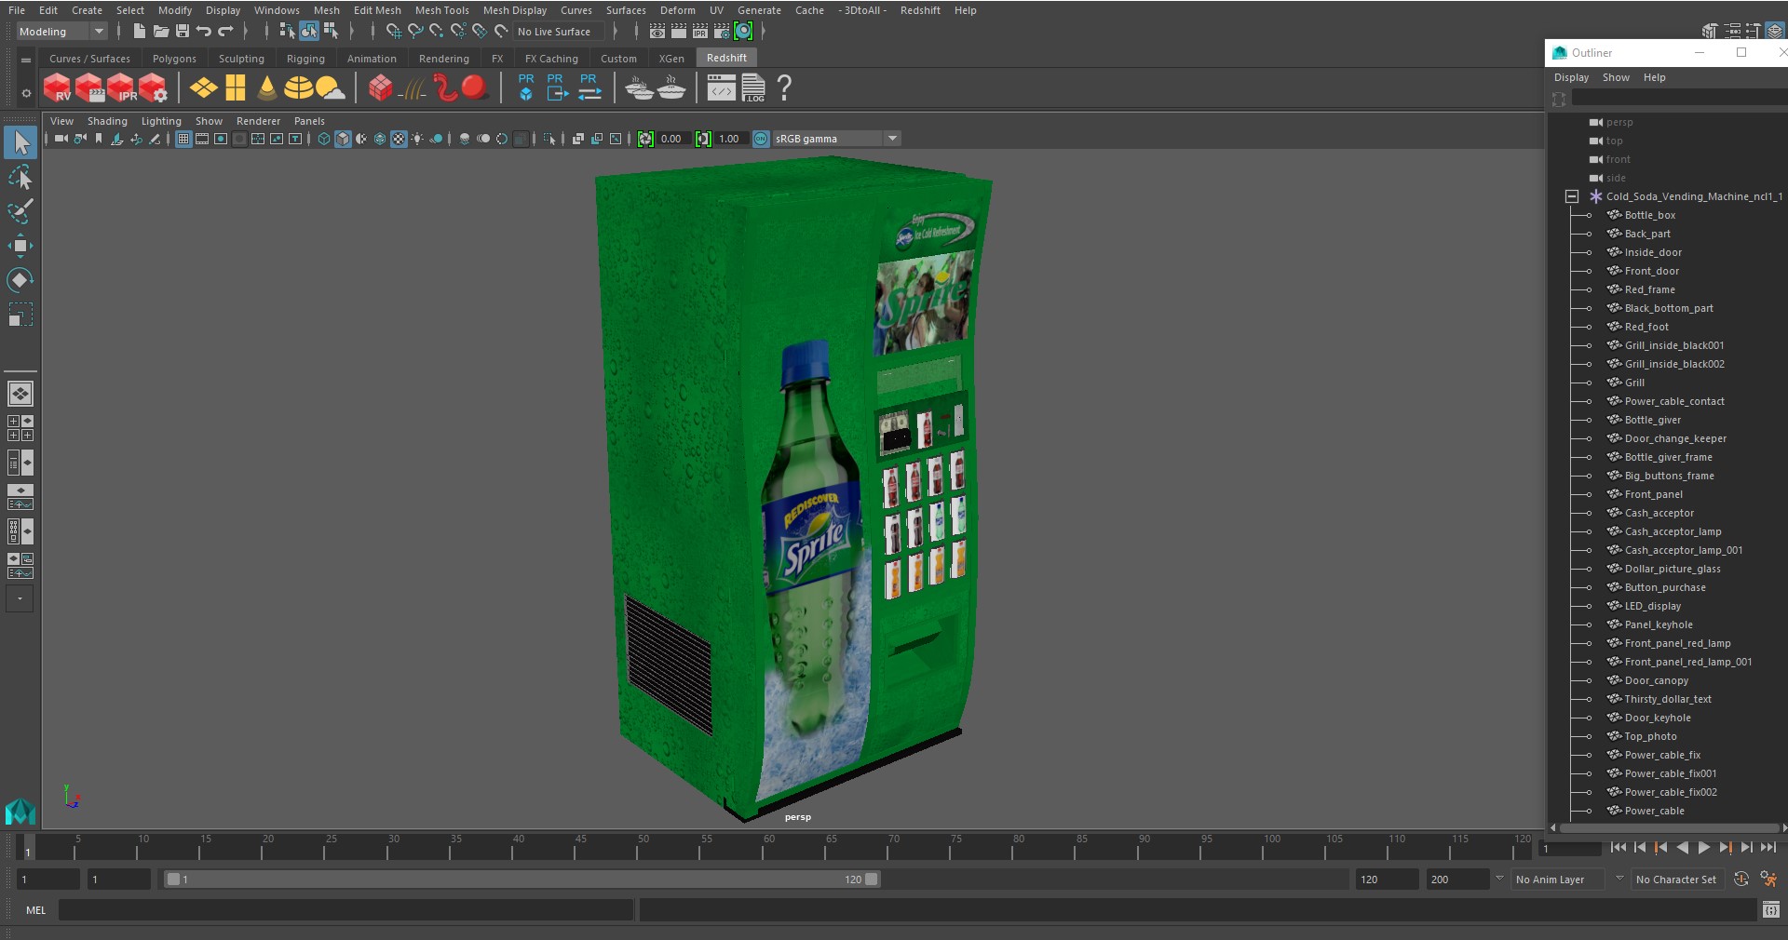Activate the Paint Selection tool
This screenshot has height=940, width=1788.
(x=20, y=211)
